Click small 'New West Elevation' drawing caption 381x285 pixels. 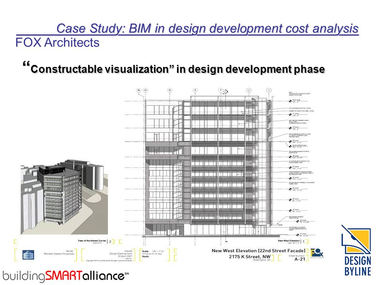click(289, 241)
